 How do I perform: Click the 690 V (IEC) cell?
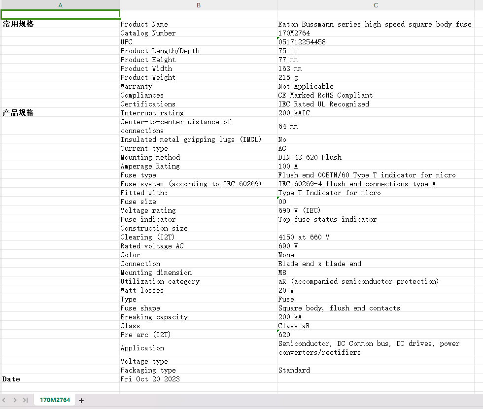pyautogui.click(x=376, y=210)
